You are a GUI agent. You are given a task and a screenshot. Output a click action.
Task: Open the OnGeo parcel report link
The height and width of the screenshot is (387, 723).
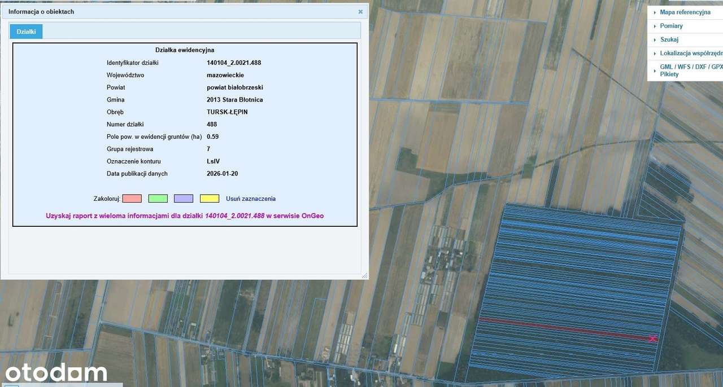pyautogui.click(x=185, y=216)
